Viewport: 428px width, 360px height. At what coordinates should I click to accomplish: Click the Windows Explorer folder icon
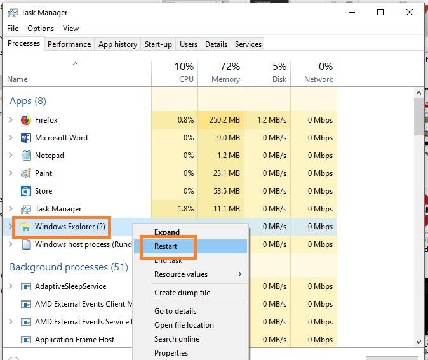26,227
